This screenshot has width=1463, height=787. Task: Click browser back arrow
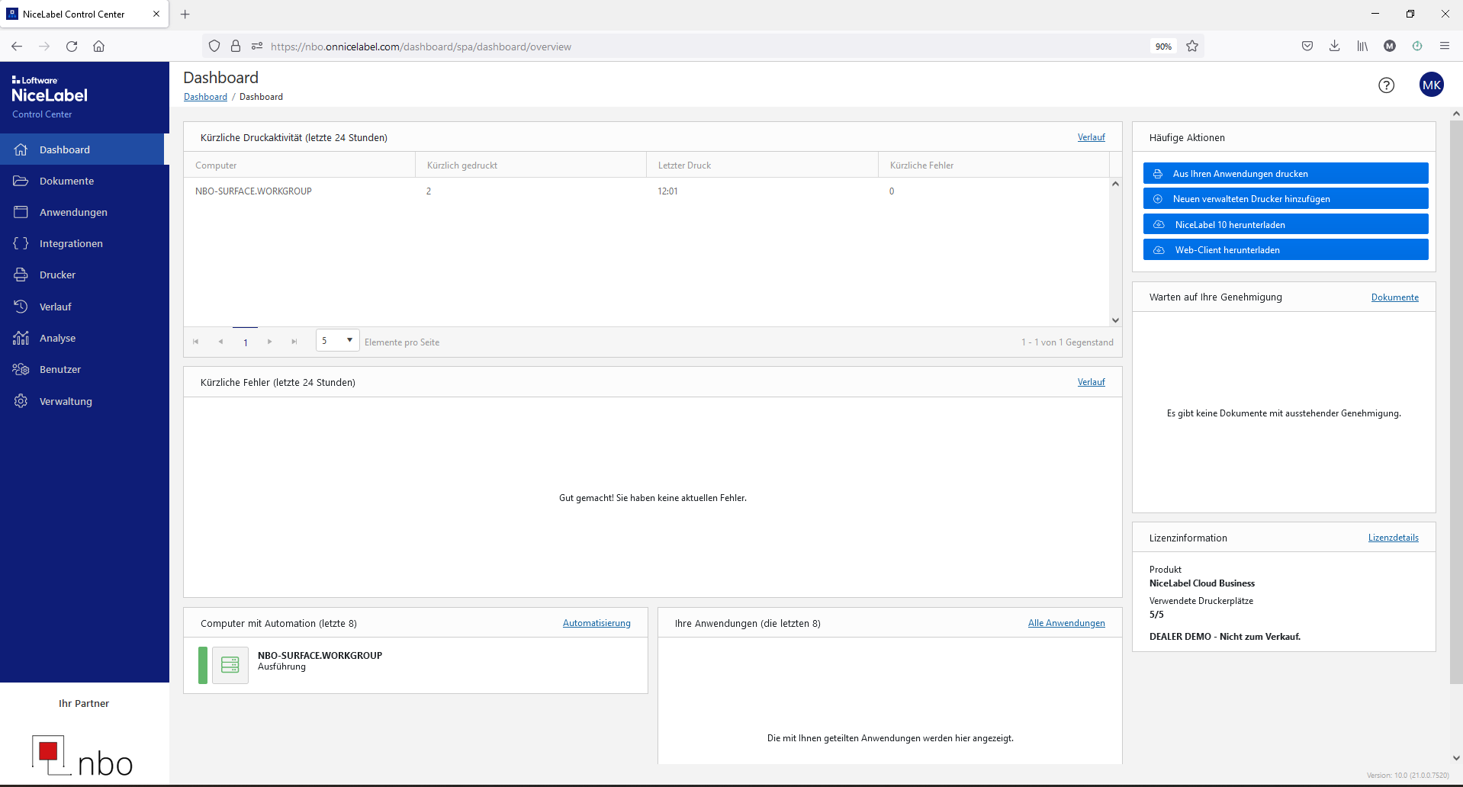(x=17, y=46)
